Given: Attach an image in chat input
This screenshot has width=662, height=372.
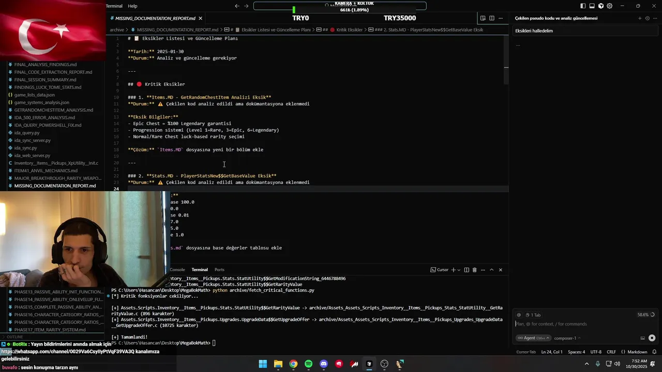Looking at the screenshot, I should coord(642,338).
